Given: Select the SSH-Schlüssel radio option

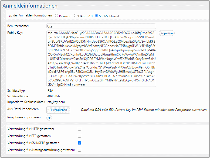Looking at the screenshot, I should coord(97,16).
